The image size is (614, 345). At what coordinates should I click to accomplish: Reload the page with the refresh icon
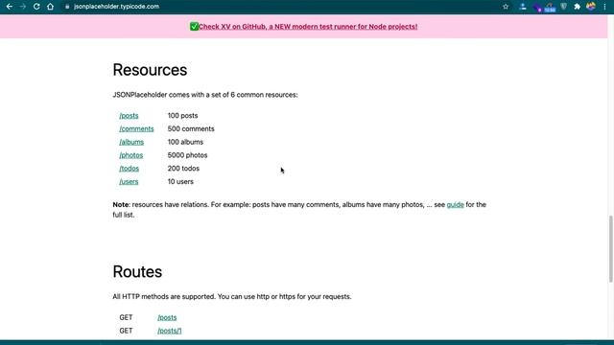tap(36, 7)
